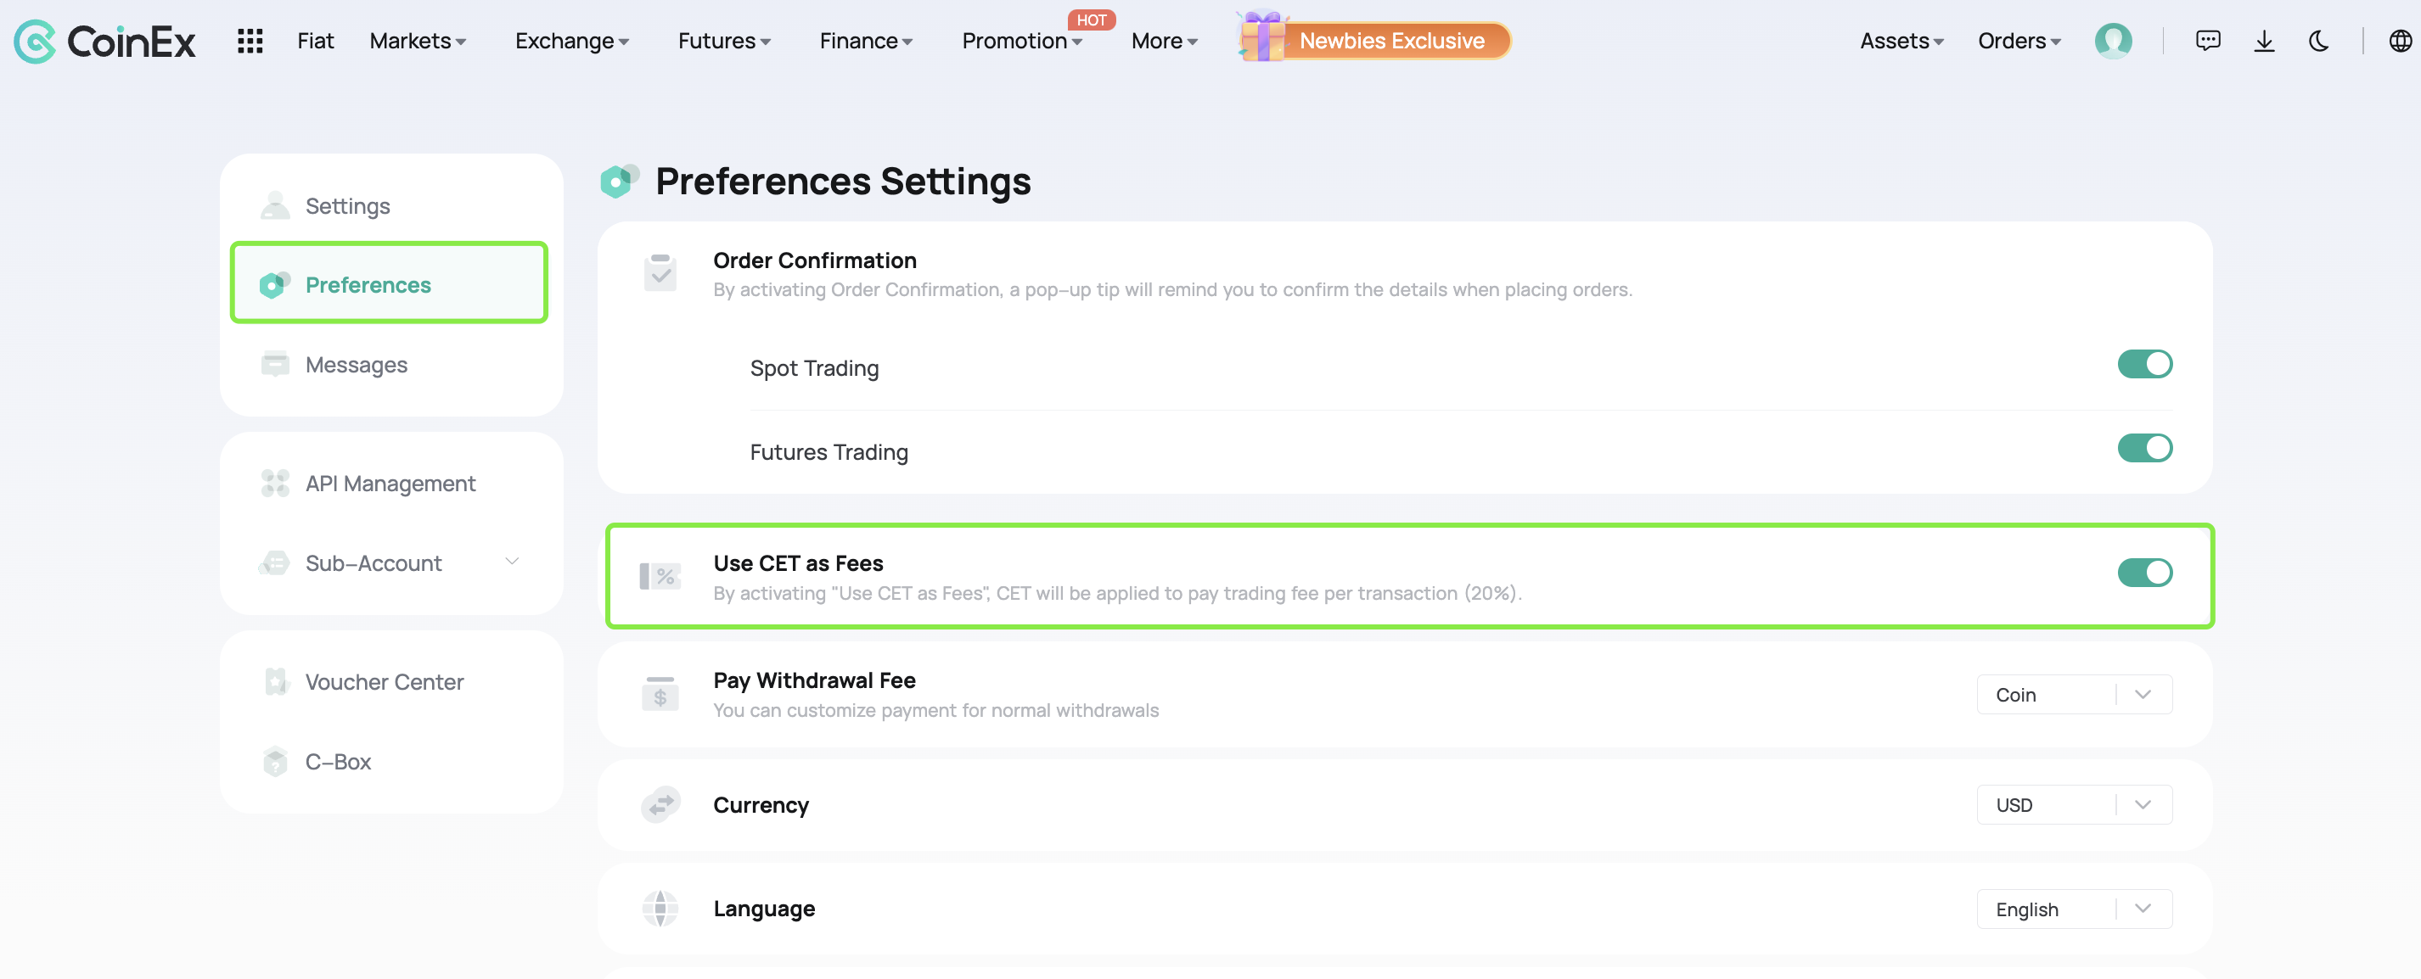Click the download app icon
The image size is (2421, 979).
2264,42
